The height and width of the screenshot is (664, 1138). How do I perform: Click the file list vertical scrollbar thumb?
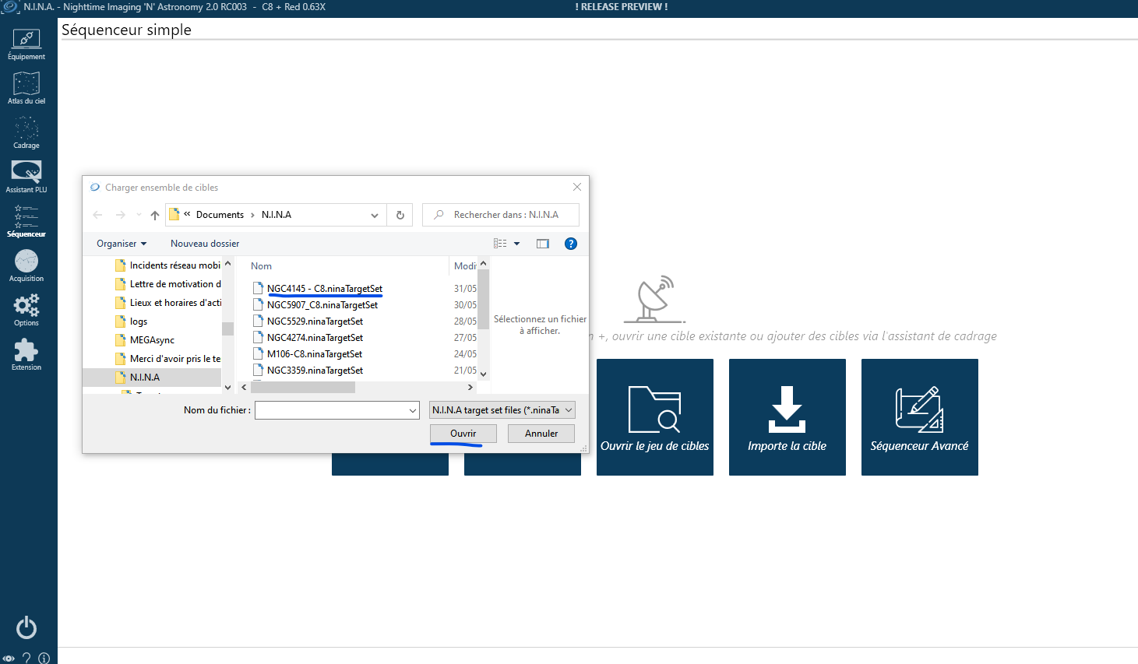(483, 300)
